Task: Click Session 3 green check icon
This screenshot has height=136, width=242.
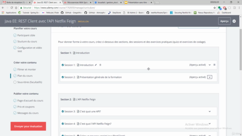Action: pyautogui.click(x=63, y=111)
